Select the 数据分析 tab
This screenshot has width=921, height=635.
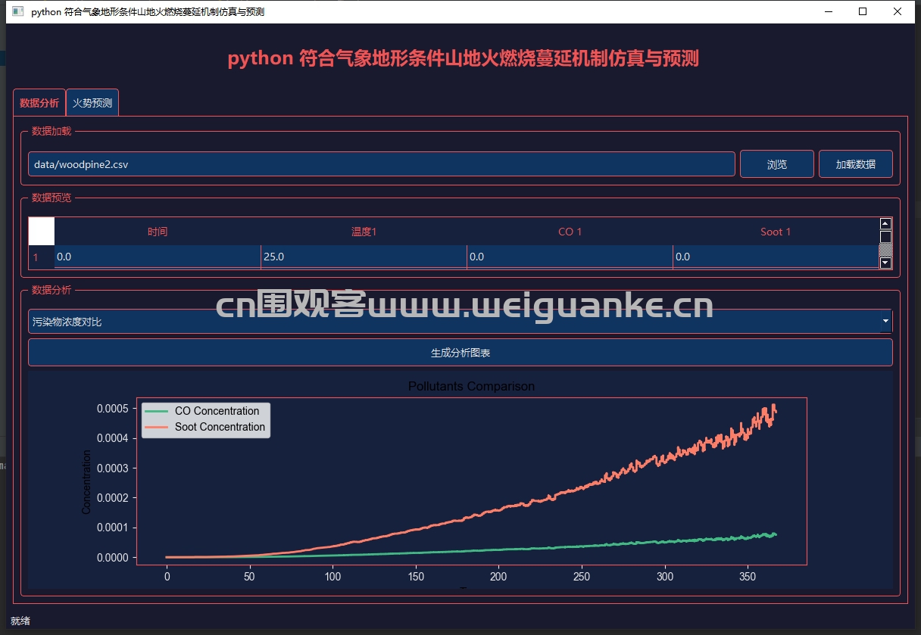click(x=39, y=103)
